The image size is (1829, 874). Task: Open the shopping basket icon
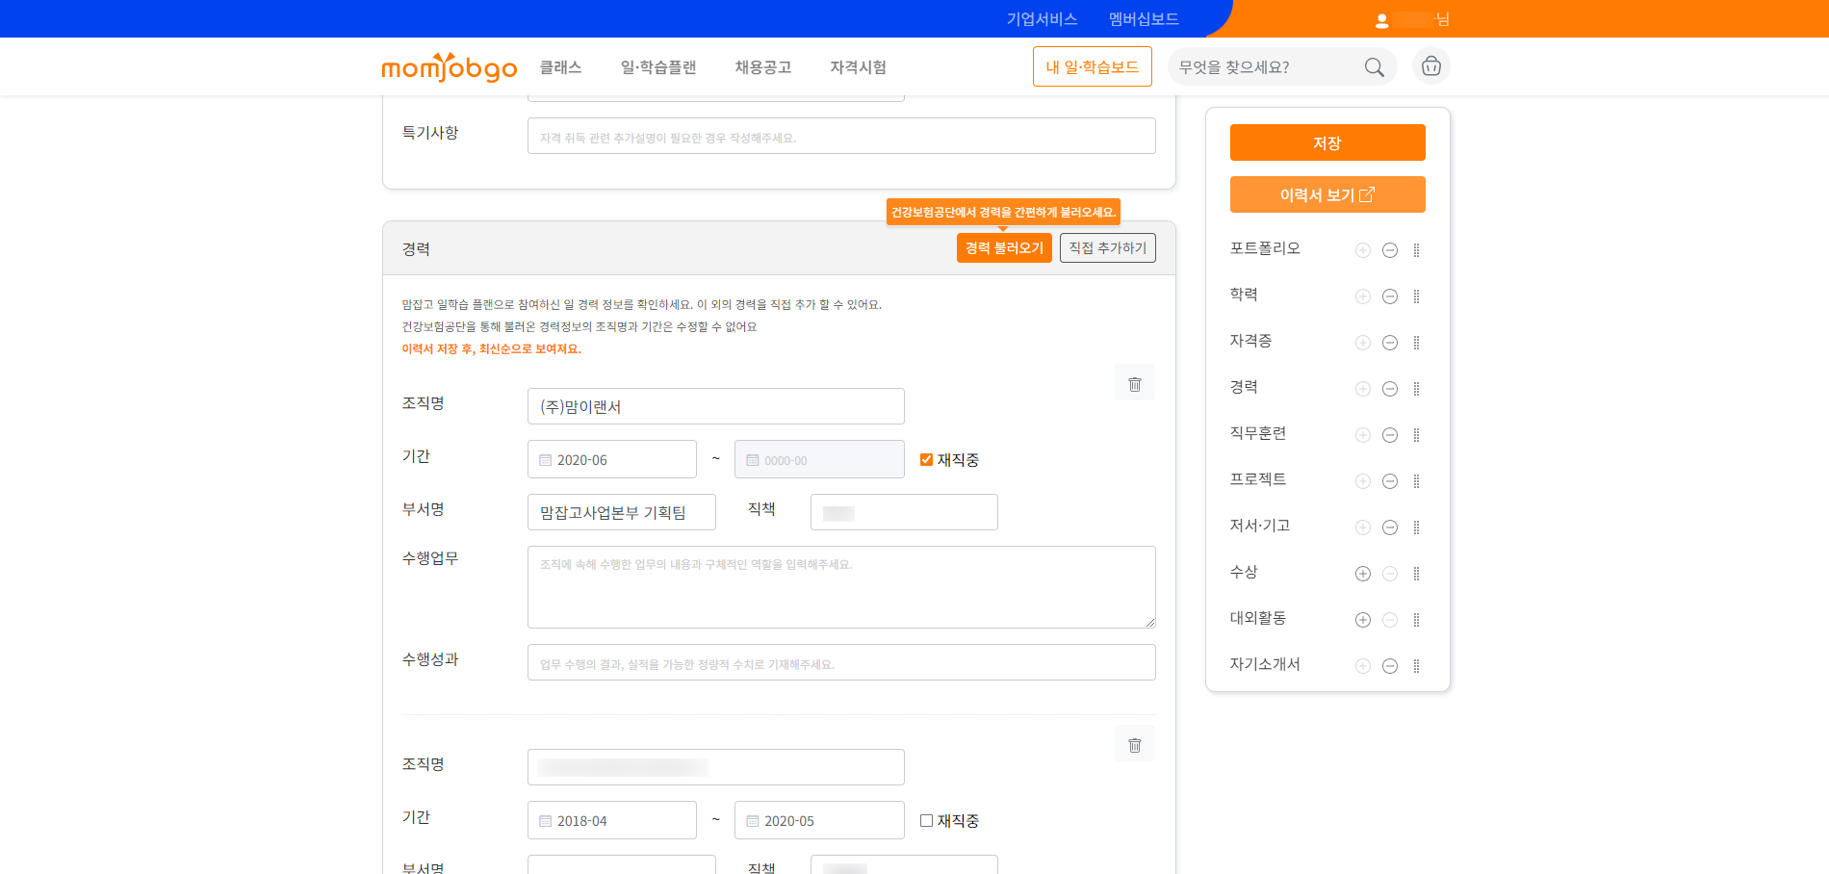coord(1430,66)
